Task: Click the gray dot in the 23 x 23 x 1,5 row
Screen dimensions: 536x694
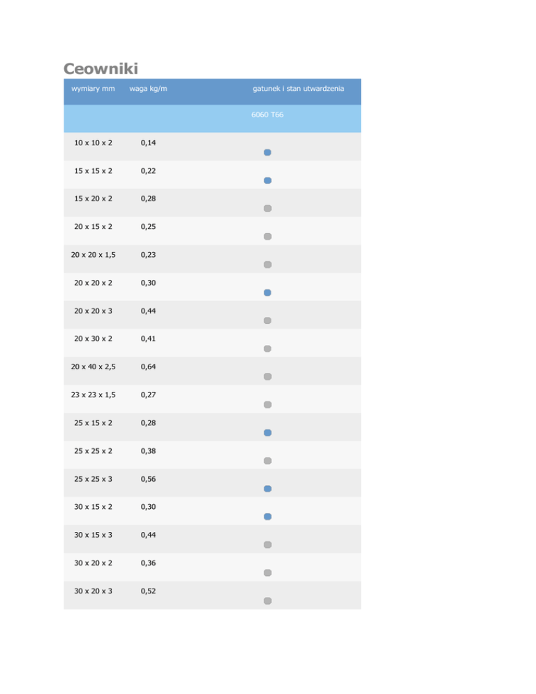Action: pyautogui.click(x=267, y=404)
